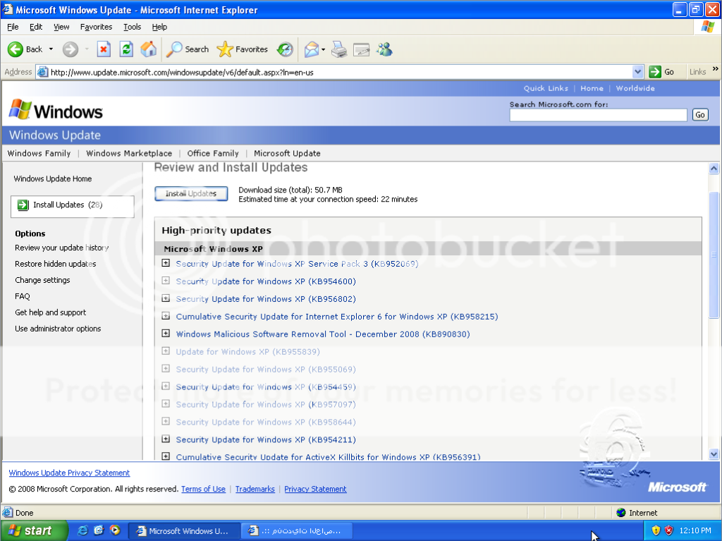Expand details for KB952069 update
Viewport: 722px width, 541px height.
coord(166,263)
